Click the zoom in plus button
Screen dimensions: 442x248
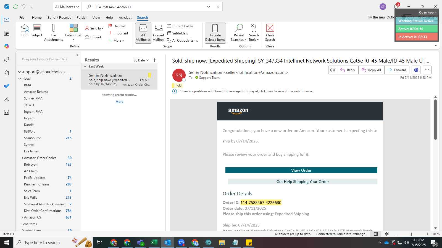pyautogui.click(x=428, y=234)
